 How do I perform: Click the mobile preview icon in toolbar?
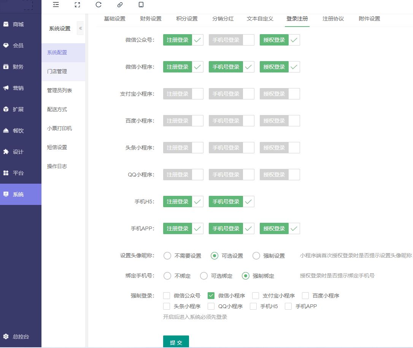click(x=141, y=5)
